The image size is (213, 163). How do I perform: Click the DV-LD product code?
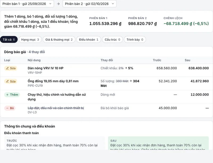click(x=32, y=112)
